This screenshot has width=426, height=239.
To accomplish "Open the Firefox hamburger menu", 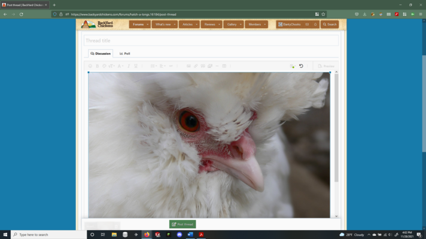I will click(x=421, y=14).
